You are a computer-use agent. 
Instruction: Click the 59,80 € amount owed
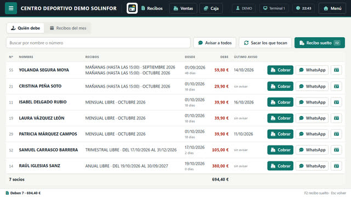[222, 70]
